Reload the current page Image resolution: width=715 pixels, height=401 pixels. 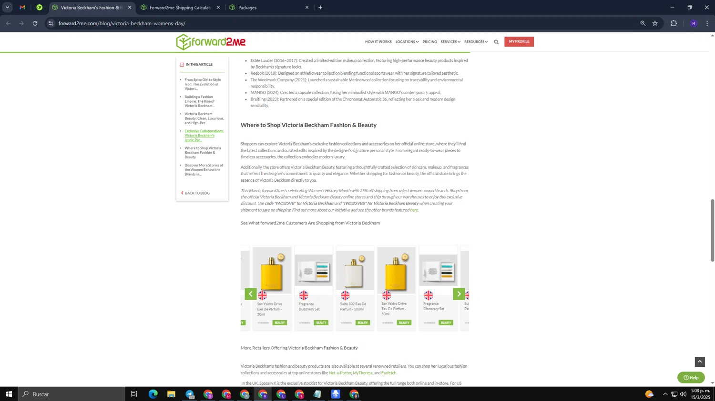click(35, 23)
